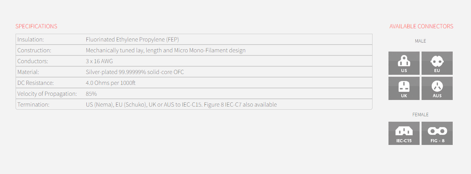Select the Construction specification row
This screenshot has height=174, width=471.
click(x=194, y=50)
